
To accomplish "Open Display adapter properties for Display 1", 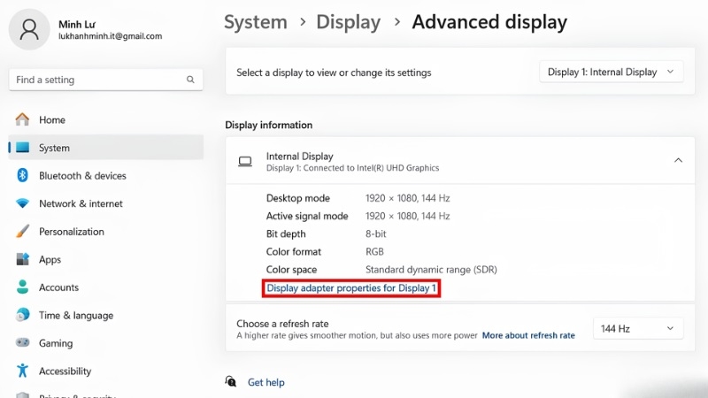I will (351, 288).
